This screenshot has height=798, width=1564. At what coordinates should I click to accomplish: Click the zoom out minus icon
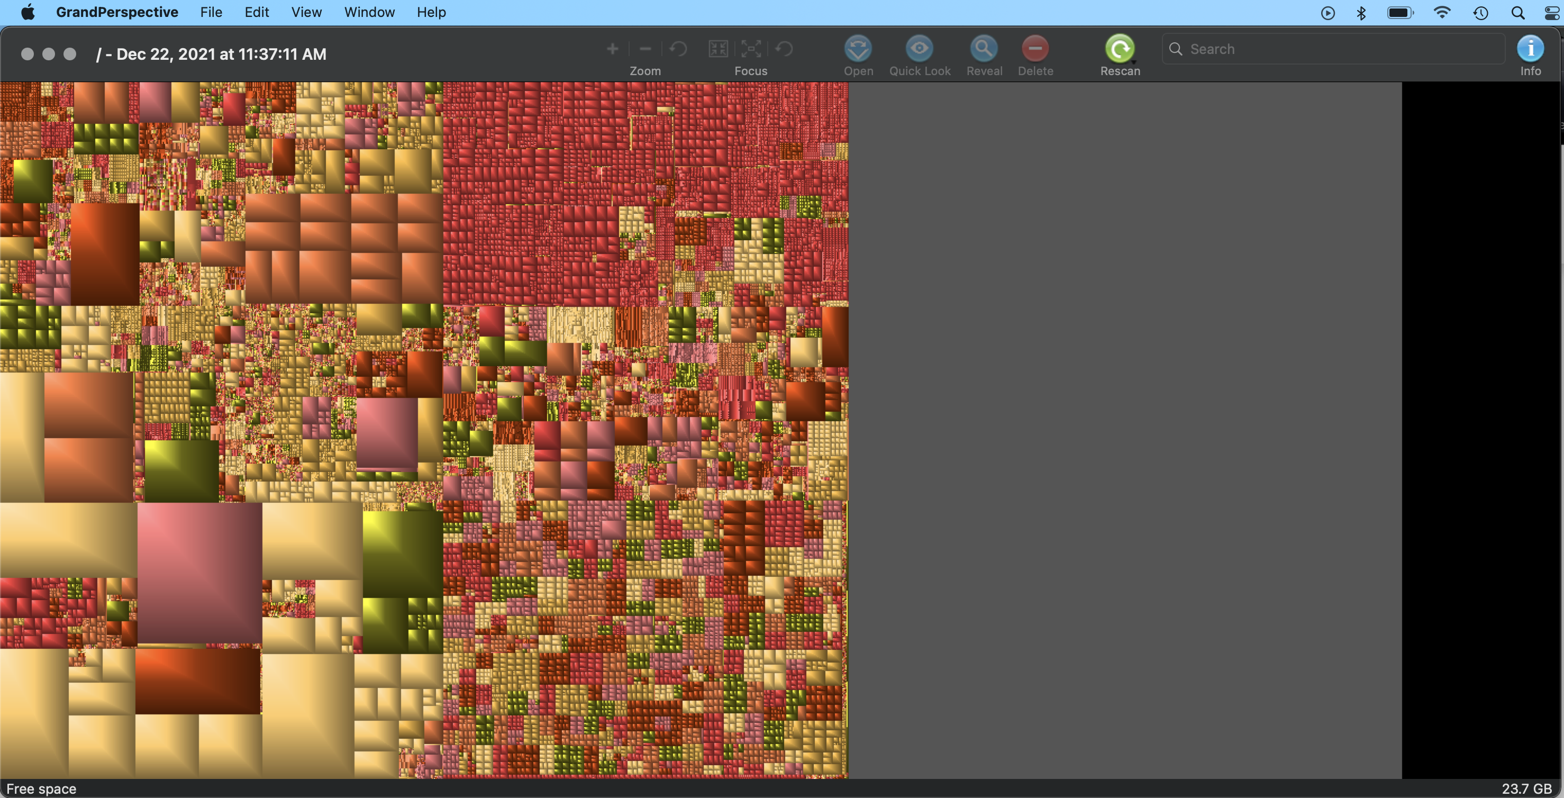(645, 49)
